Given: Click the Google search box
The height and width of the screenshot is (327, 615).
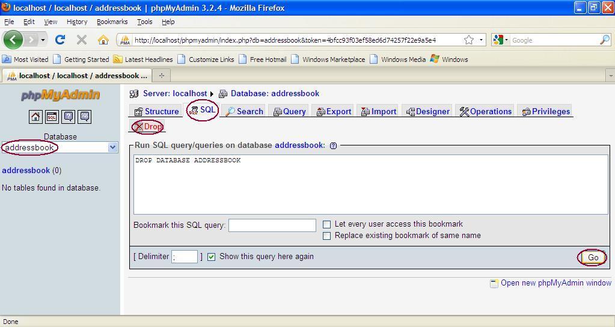Looking at the screenshot, I should 555,40.
